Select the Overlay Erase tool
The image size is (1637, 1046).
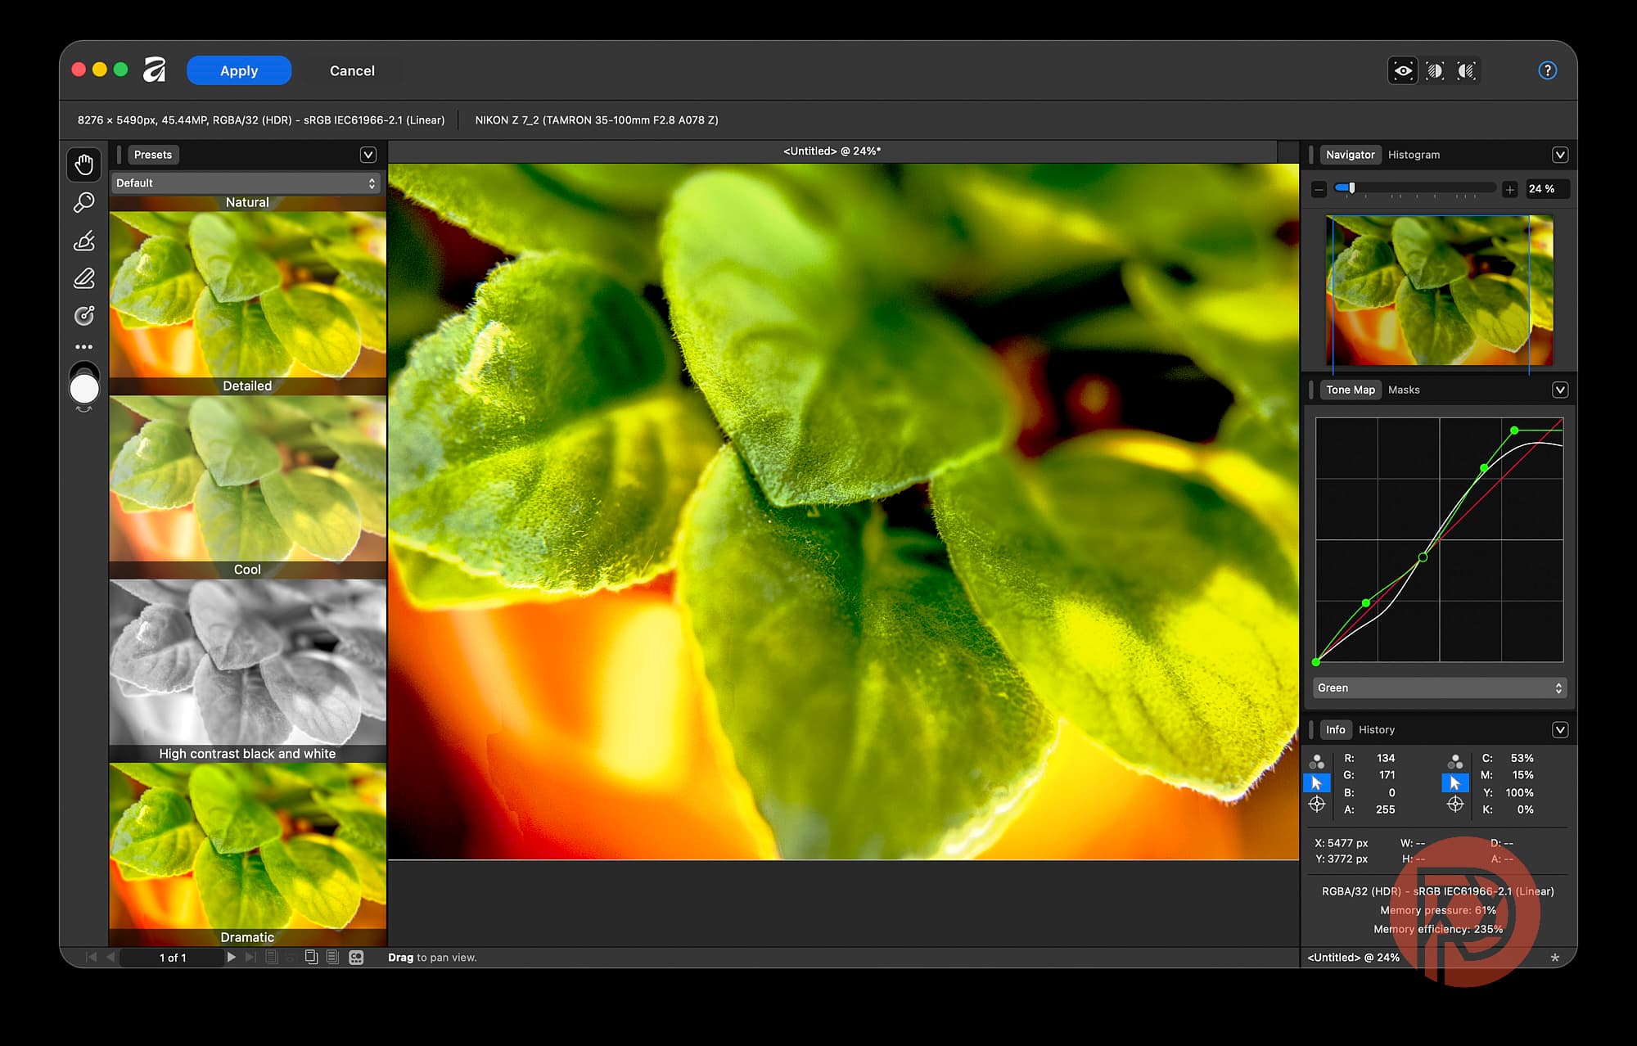click(x=84, y=278)
